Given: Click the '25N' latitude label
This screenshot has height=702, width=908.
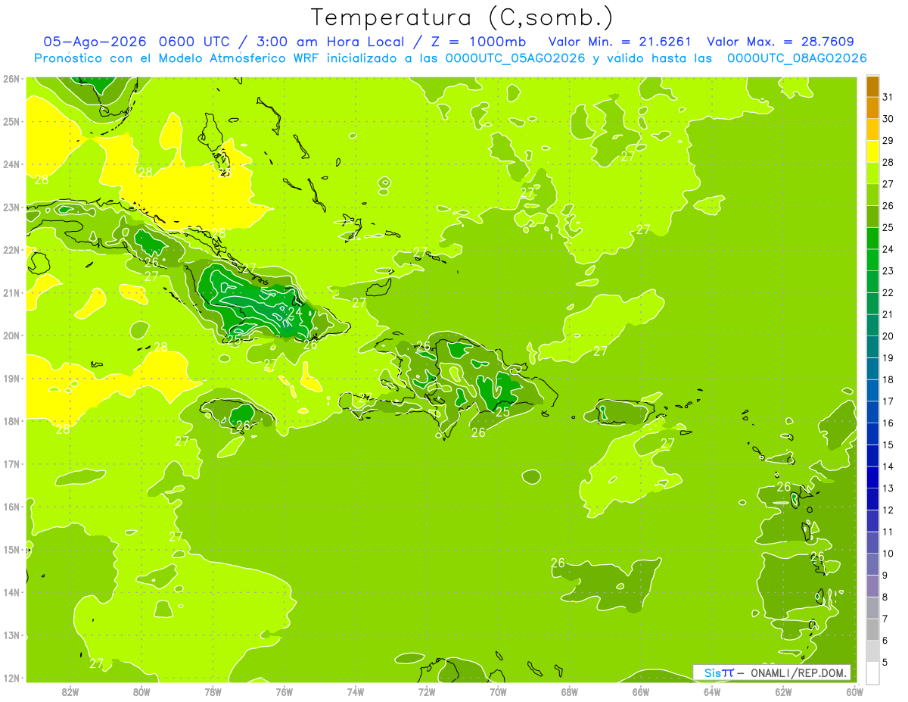Looking at the screenshot, I should (11, 121).
